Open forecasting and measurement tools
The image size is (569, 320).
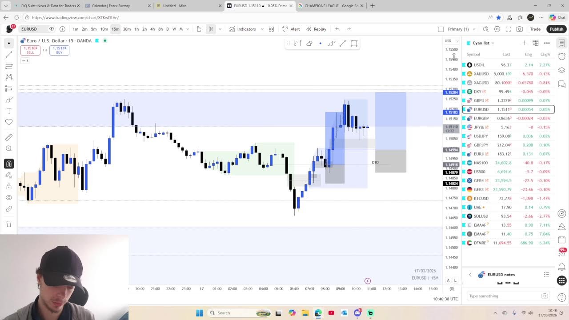[9, 88]
